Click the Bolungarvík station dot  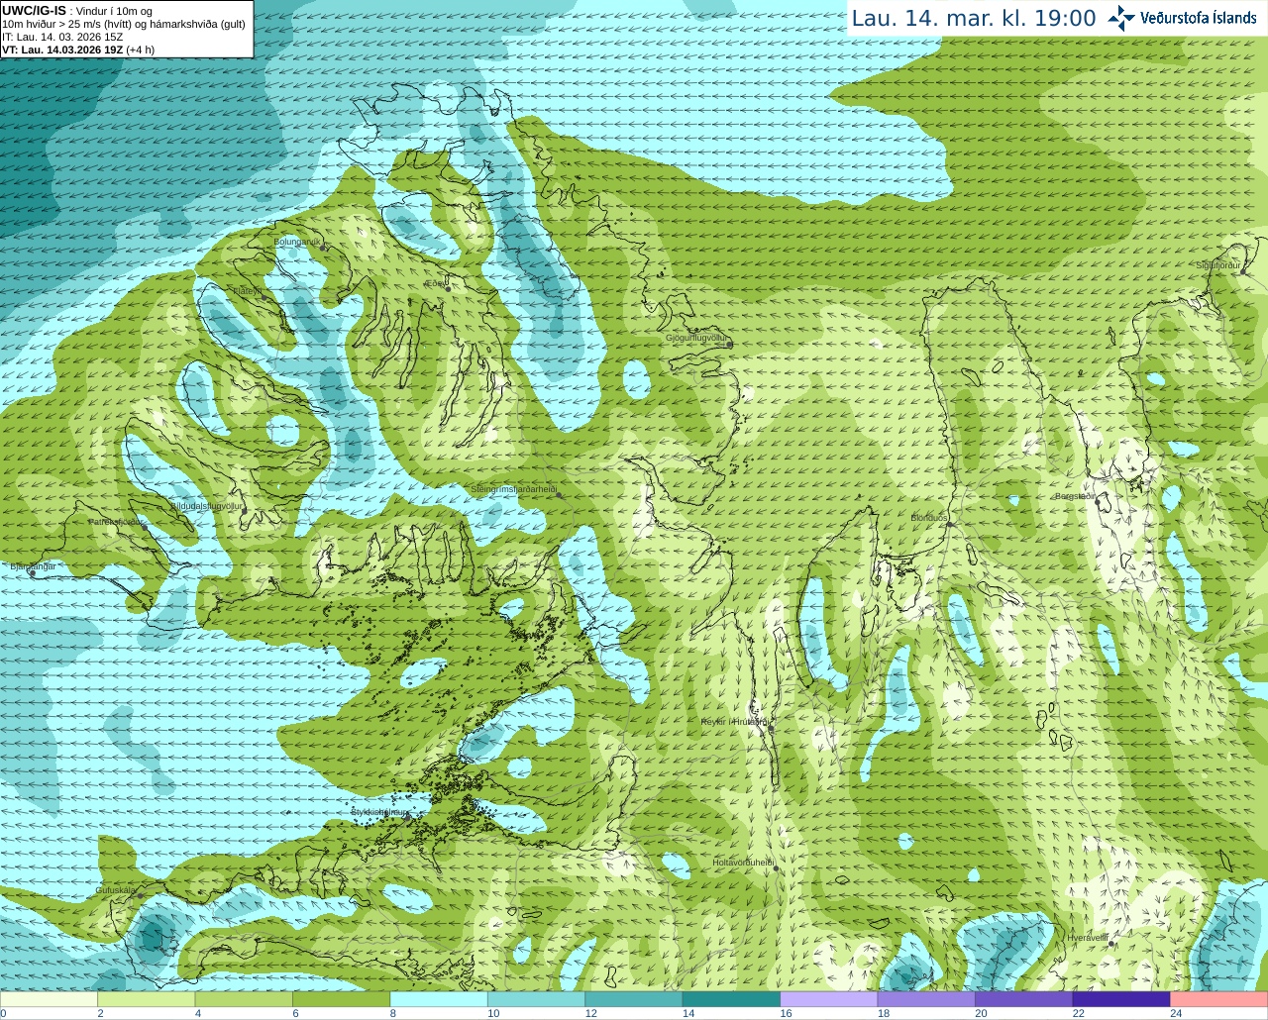tap(324, 246)
